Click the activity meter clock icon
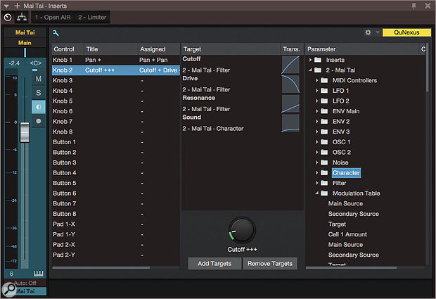The image size is (436, 299). point(8,18)
